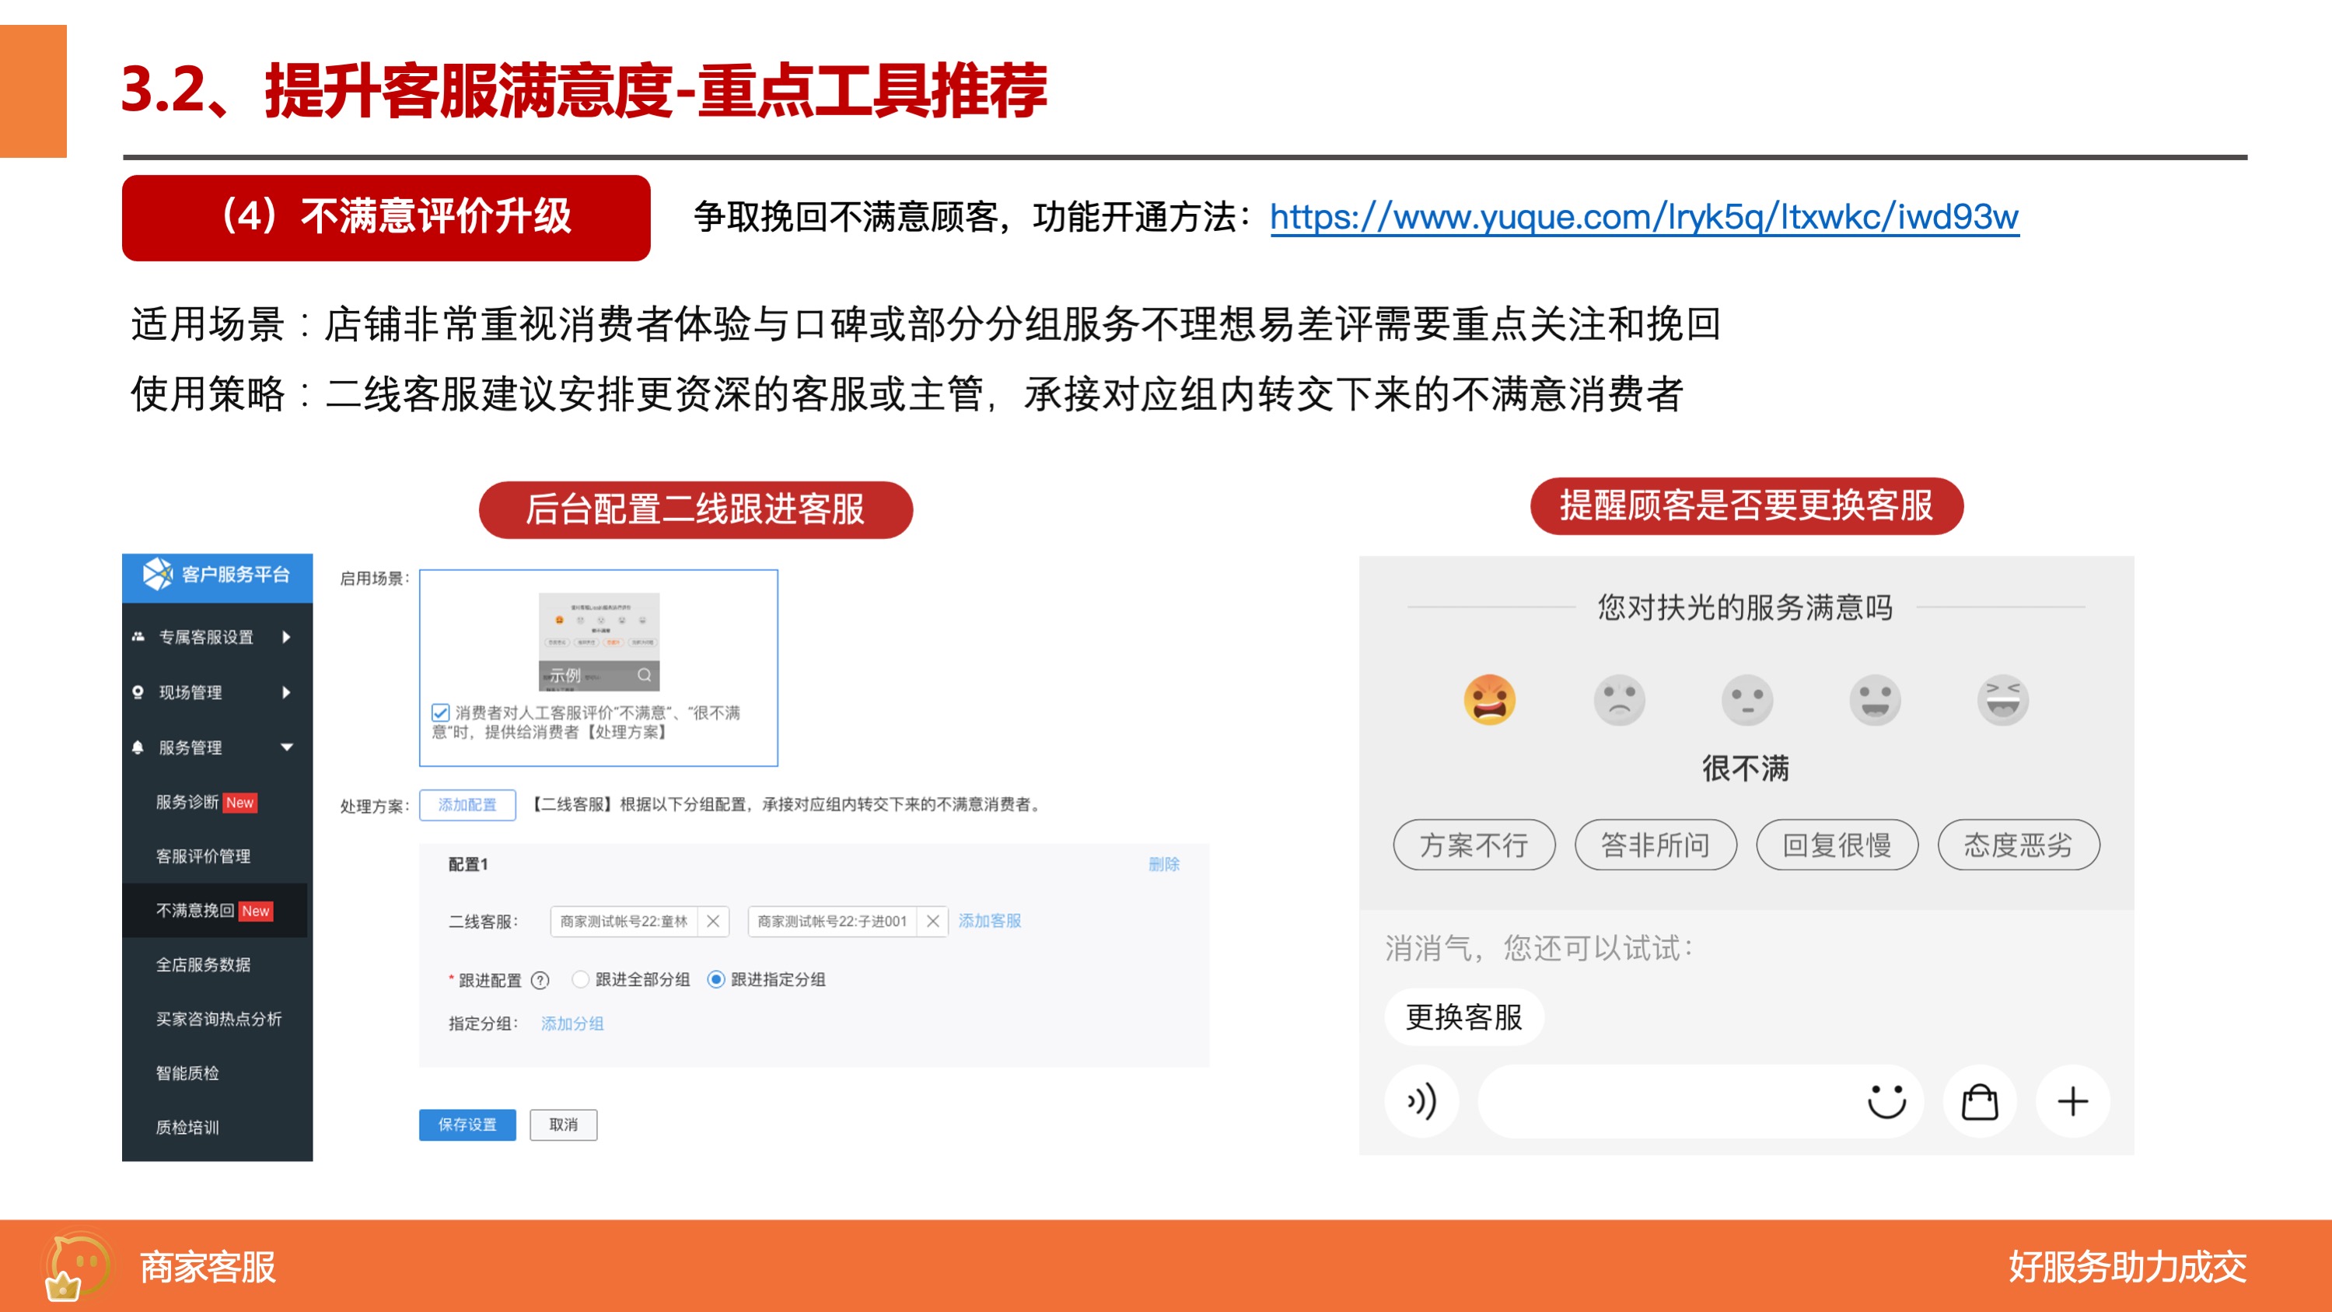Choose the 答非所问 reason tag
Image resolution: width=2332 pixels, height=1312 pixels.
click(1655, 845)
